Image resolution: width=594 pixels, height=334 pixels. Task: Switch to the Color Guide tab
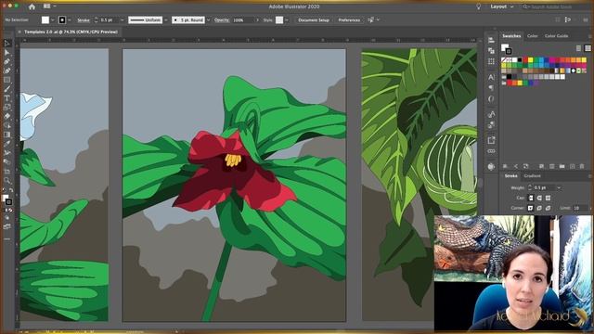[x=556, y=36]
